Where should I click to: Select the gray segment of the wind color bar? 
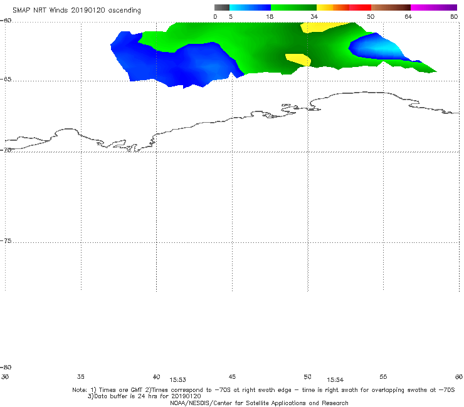pyautogui.click(x=222, y=8)
